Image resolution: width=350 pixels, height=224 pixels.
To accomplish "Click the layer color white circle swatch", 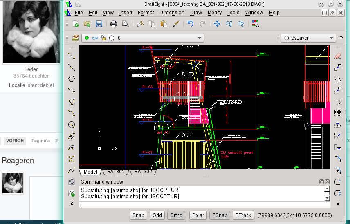I will tap(112, 38).
